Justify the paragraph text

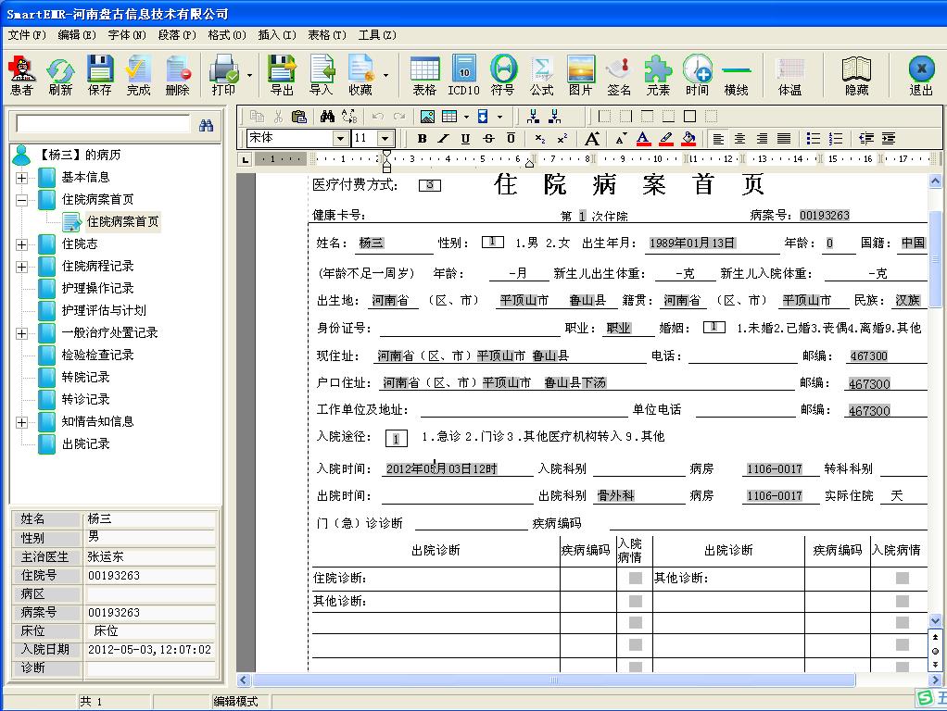click(x=784, y=139)
